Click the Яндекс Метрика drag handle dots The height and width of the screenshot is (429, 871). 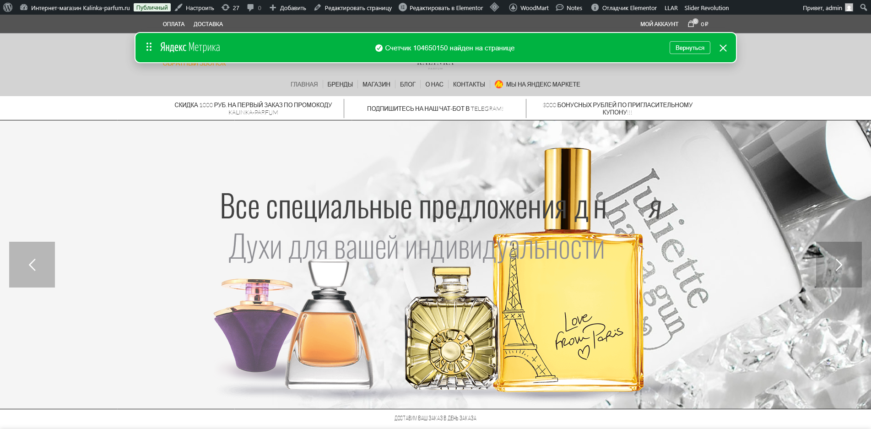click(149, 47)
